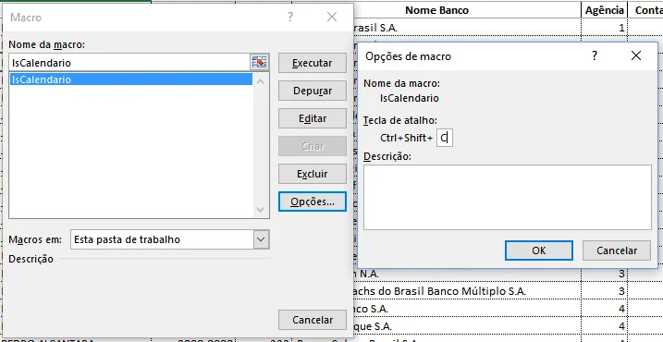Click the range selector icon beside macro name

260,63
